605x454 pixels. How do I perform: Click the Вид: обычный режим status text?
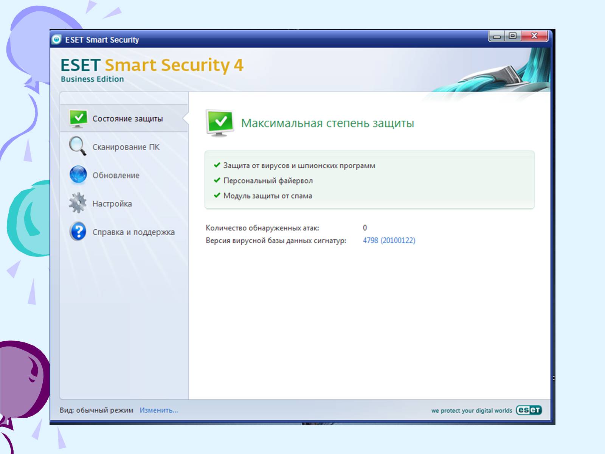(x=96, y=410)
